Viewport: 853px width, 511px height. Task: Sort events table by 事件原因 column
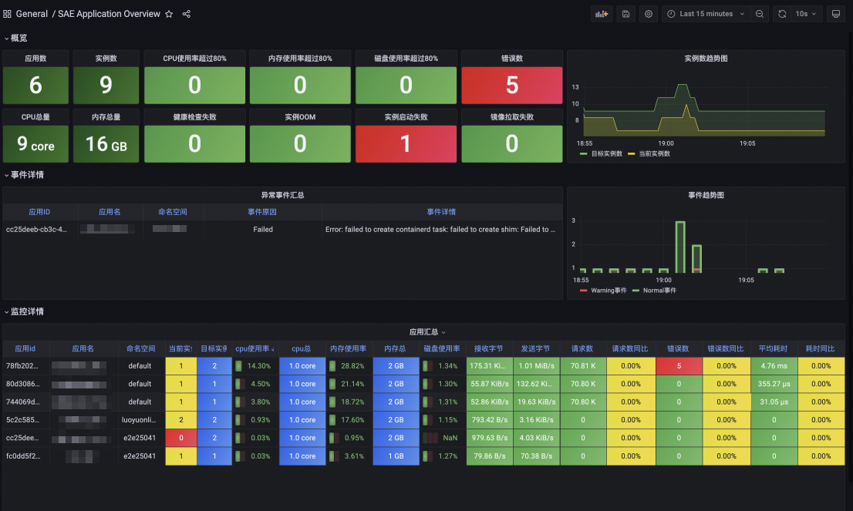(x=262, y=212)
